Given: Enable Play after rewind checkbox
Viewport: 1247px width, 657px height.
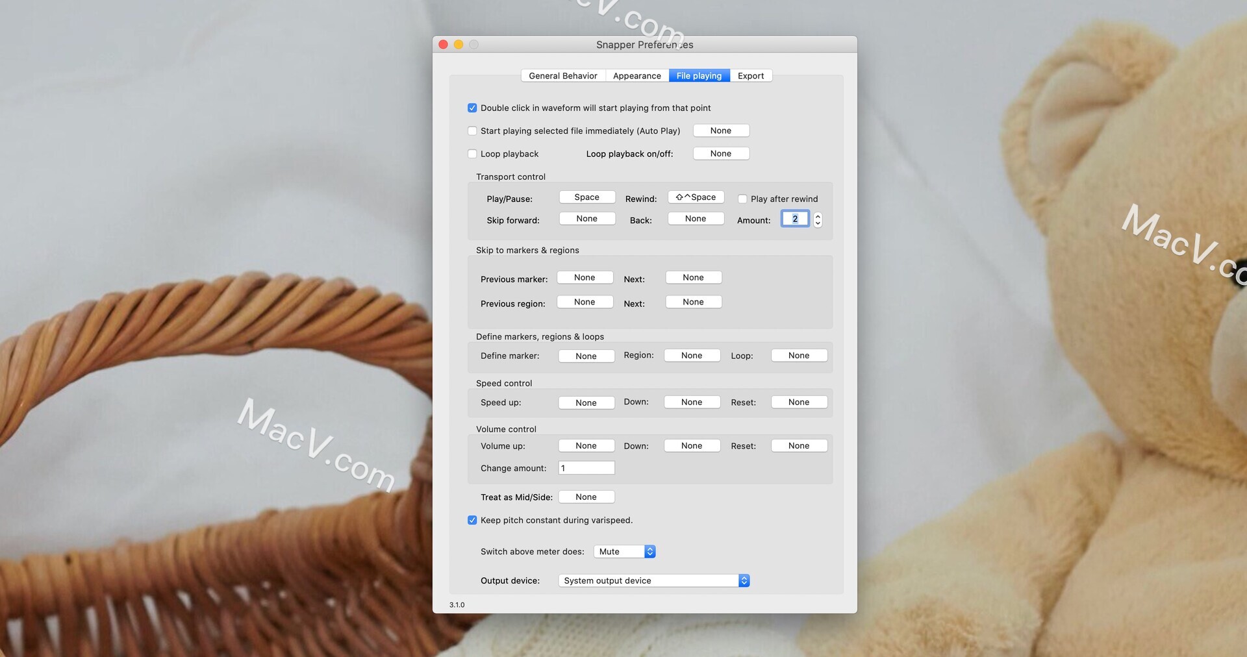Looking at the screenshot, I should [742, 199].
